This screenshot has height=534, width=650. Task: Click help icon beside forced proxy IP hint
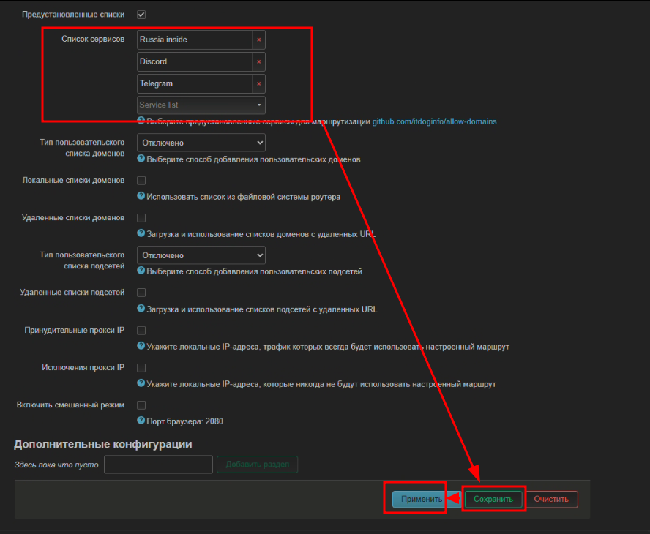point(141,346)
